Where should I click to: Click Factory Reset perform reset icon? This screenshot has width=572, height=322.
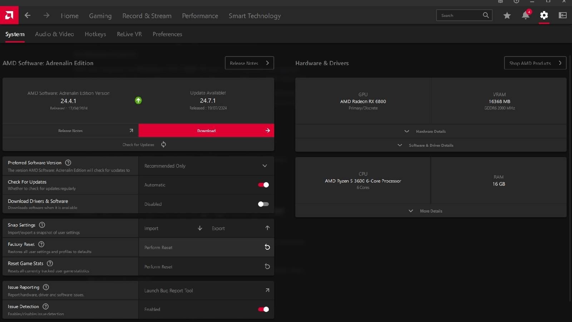(267, 247)
